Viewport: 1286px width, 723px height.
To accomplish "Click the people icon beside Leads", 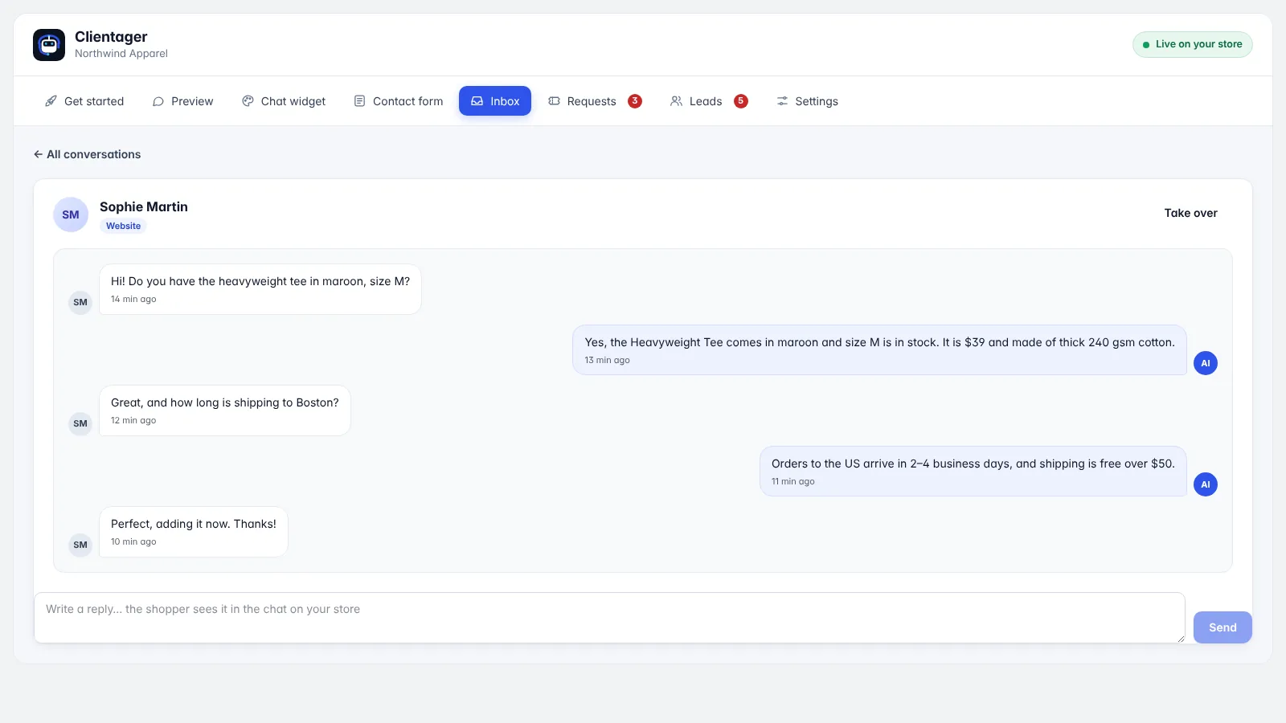I will 676,101.
